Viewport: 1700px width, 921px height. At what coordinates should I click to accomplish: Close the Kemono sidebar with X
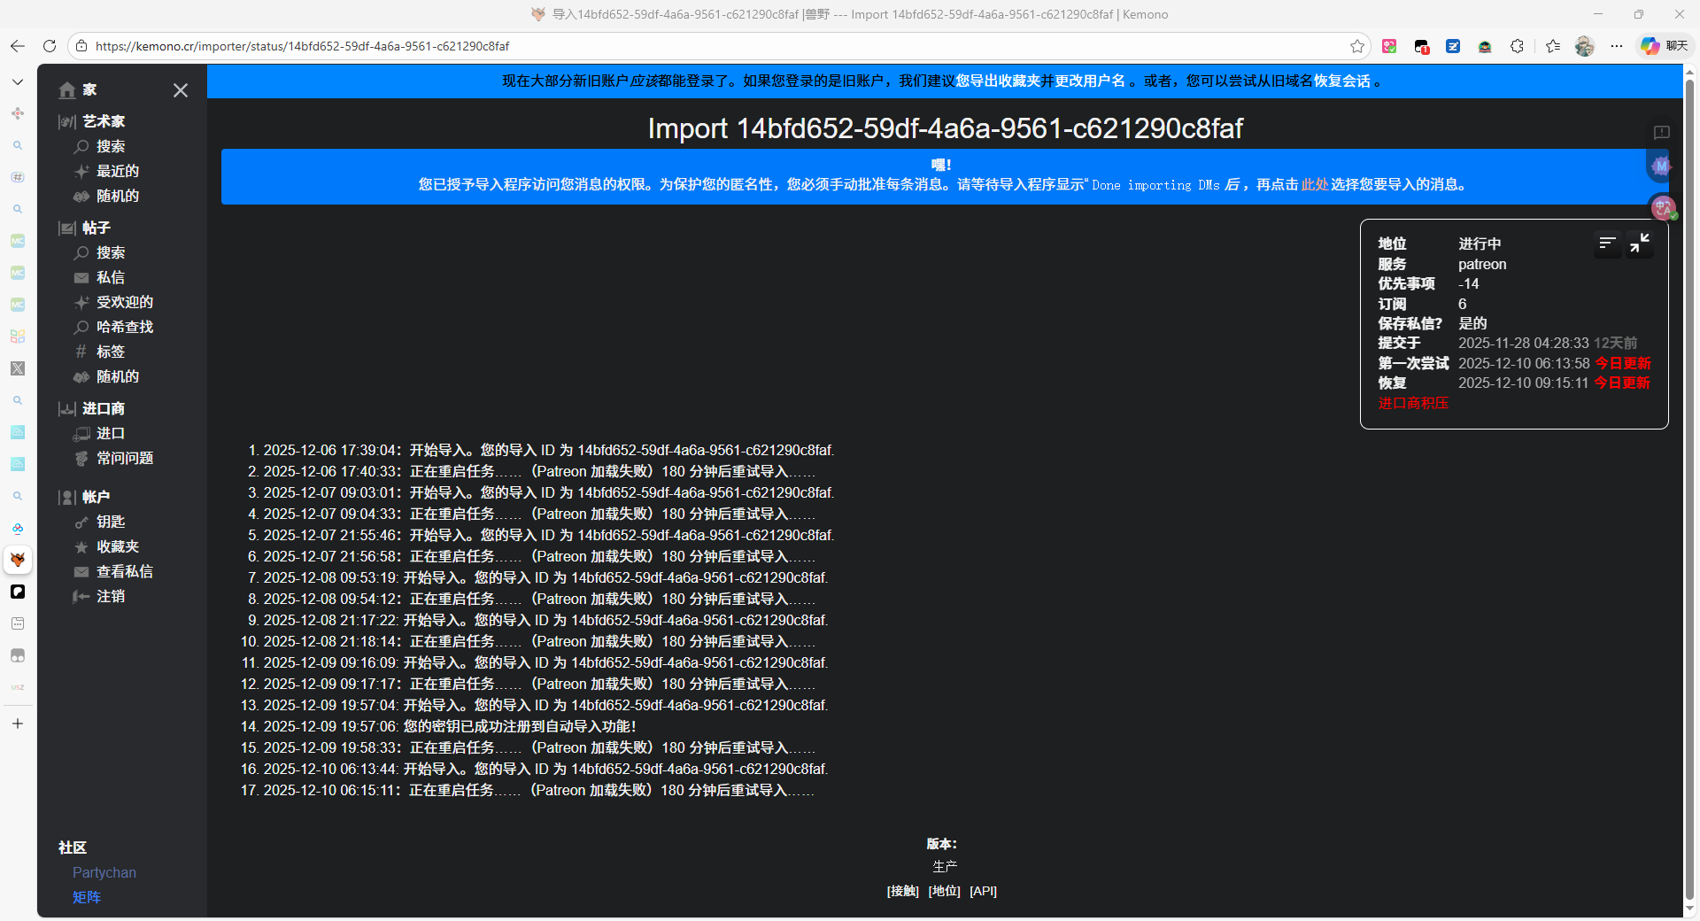(x=181, y=90)
